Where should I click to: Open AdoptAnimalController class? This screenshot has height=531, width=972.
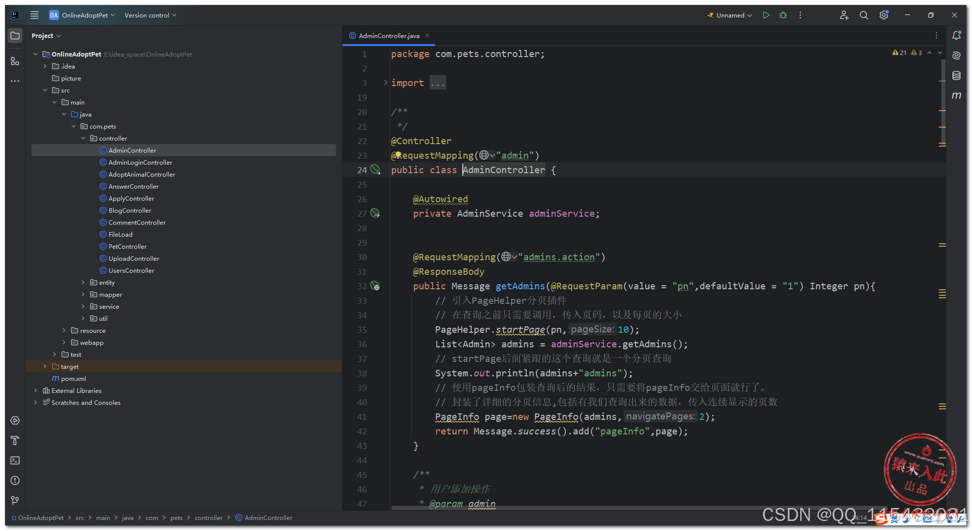(142, 174)
